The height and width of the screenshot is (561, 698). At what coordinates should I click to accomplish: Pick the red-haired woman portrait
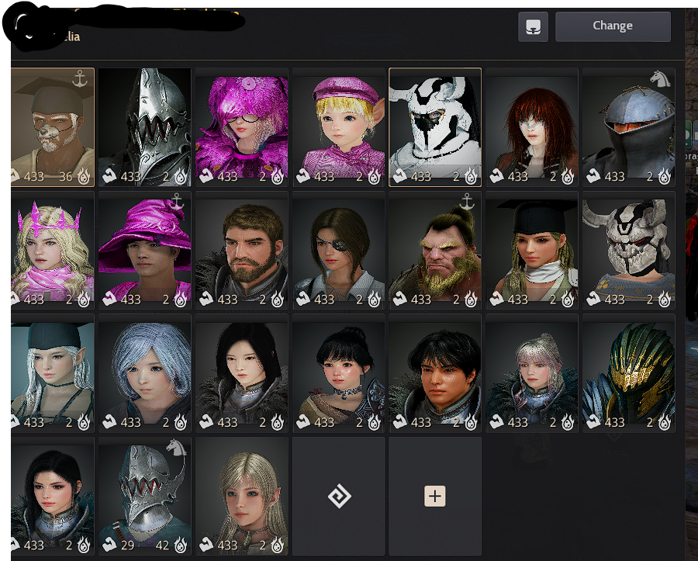point(532,127)
